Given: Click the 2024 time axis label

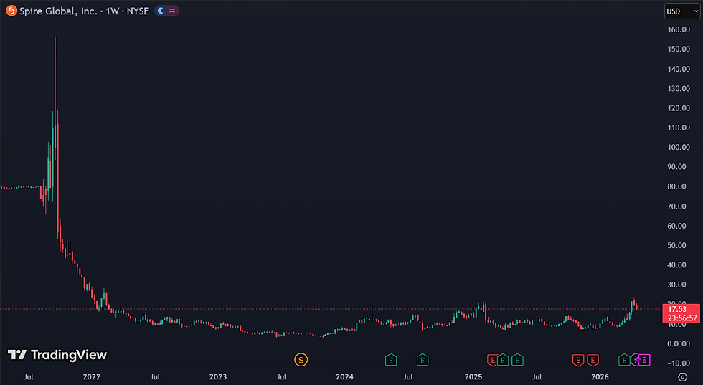Looking at the screenshot, I should tap(344, 376).
